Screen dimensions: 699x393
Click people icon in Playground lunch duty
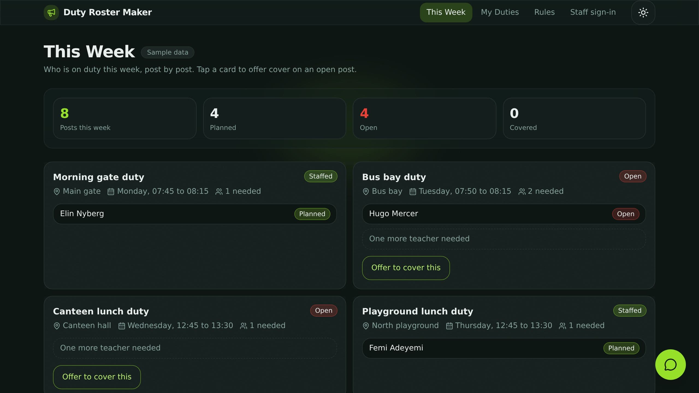562,326
